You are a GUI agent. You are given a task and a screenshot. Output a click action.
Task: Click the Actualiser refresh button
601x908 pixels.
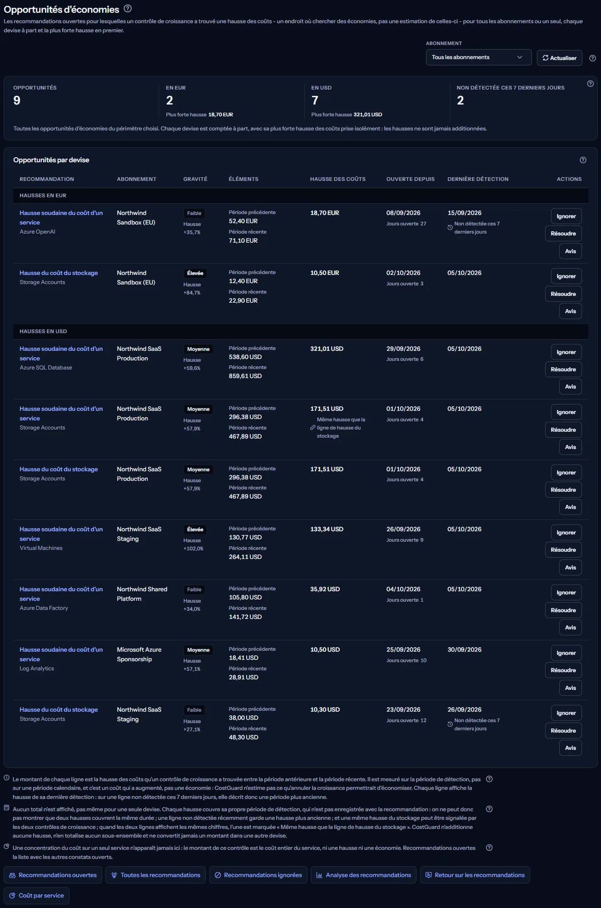(559, 58)
